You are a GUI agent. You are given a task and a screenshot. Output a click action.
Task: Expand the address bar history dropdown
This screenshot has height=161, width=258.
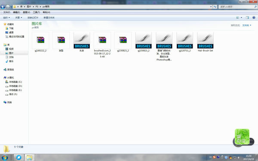[211, 7]
